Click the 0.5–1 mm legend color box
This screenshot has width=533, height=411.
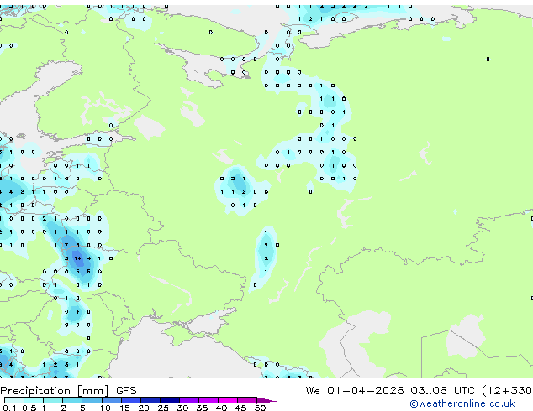pos(34,400)
